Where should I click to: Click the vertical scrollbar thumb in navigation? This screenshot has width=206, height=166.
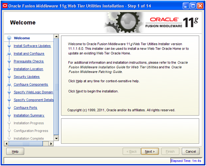pyautogui.click(x=56, y=87)
